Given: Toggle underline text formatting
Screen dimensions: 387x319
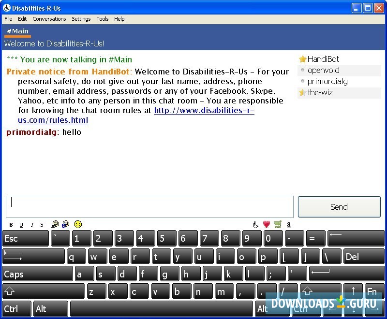Looking at the screenshot, I should click(21, 225).
